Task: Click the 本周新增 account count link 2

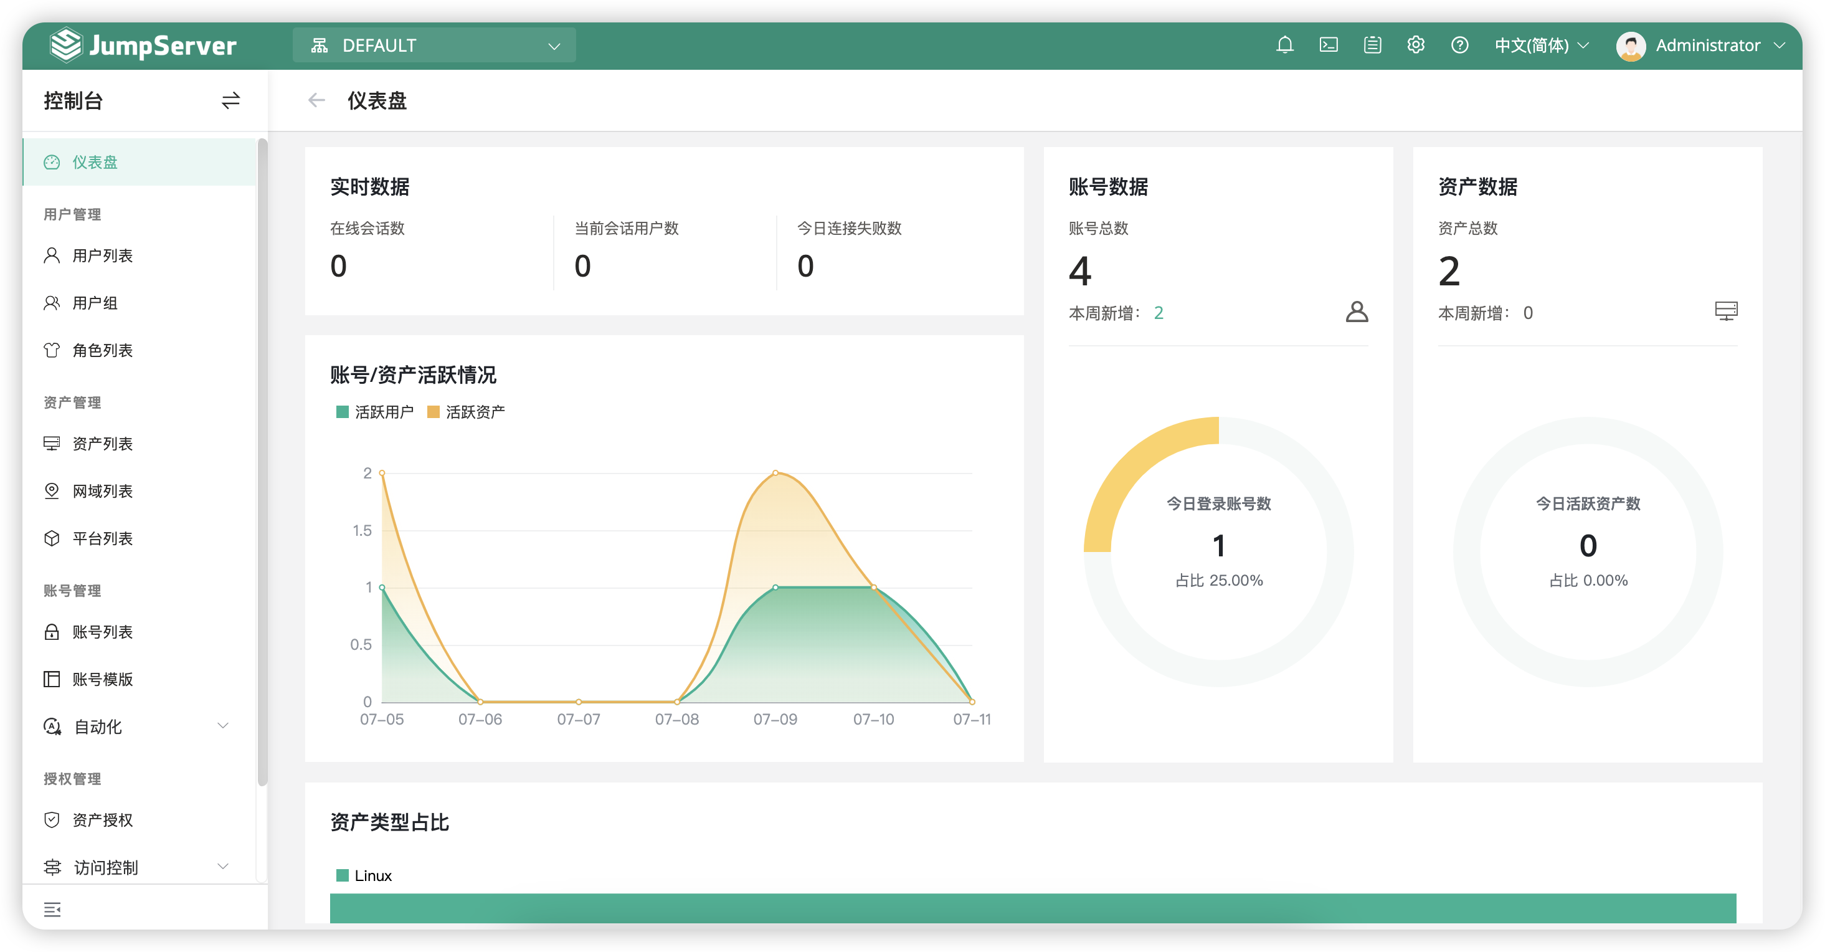Action: tap(1159, 313)
